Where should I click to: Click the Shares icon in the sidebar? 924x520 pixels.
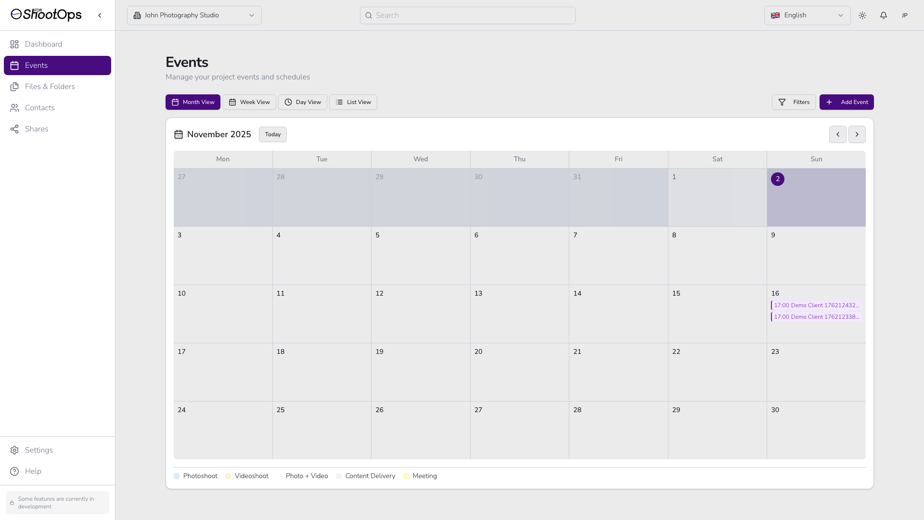14,129
